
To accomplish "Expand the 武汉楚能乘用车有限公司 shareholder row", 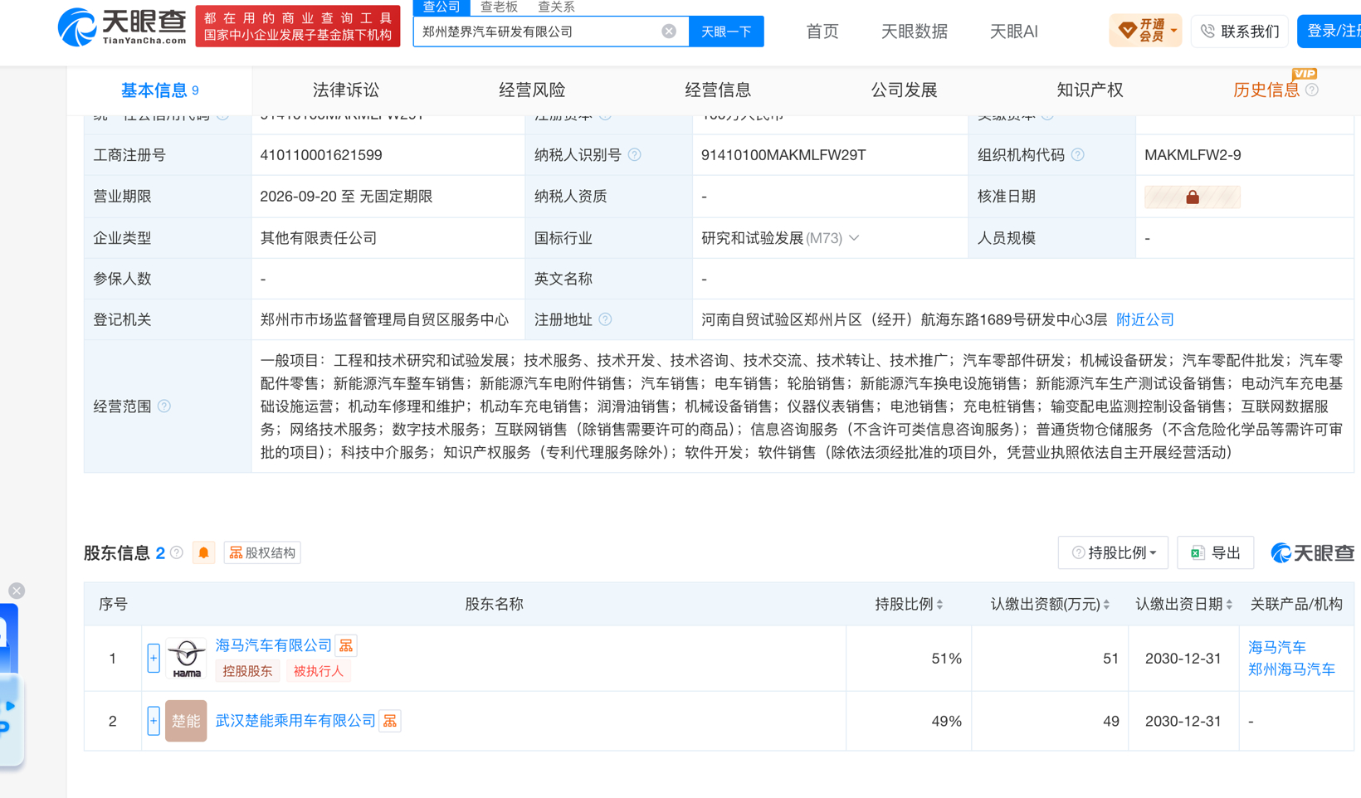I will tap(154, 721).
